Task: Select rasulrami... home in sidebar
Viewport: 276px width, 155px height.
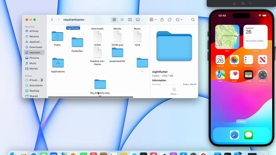Action: [x=34, y=53]
